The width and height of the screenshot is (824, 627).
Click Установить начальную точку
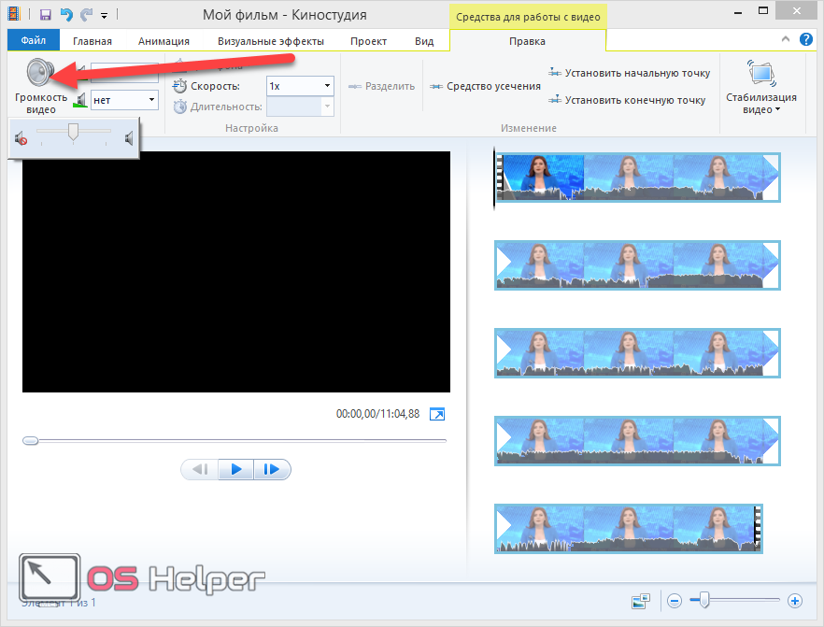(x=630, y=73)
